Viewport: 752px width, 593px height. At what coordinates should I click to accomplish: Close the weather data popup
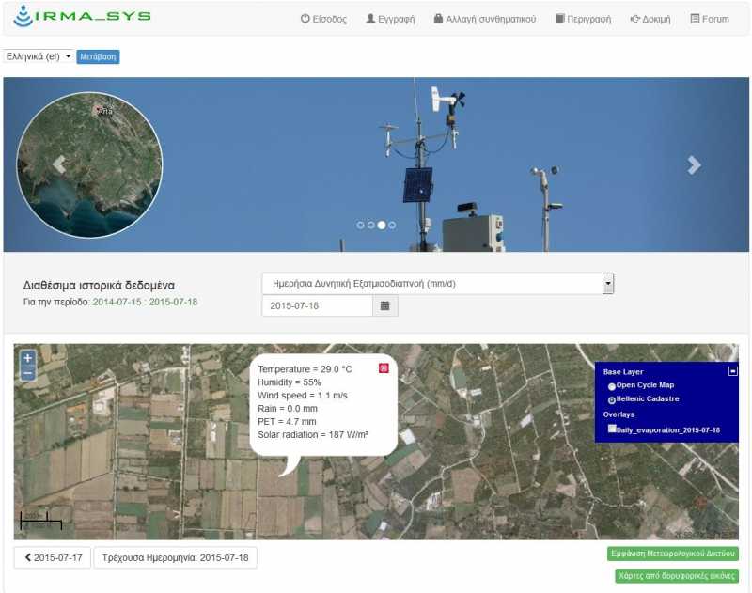point(383,367)
